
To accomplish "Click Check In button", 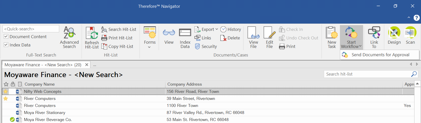I will pyautogui.click(x=291, y=29).
